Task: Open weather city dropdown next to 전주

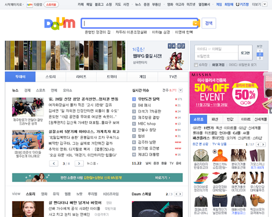Action: click(x=181, y=90)
